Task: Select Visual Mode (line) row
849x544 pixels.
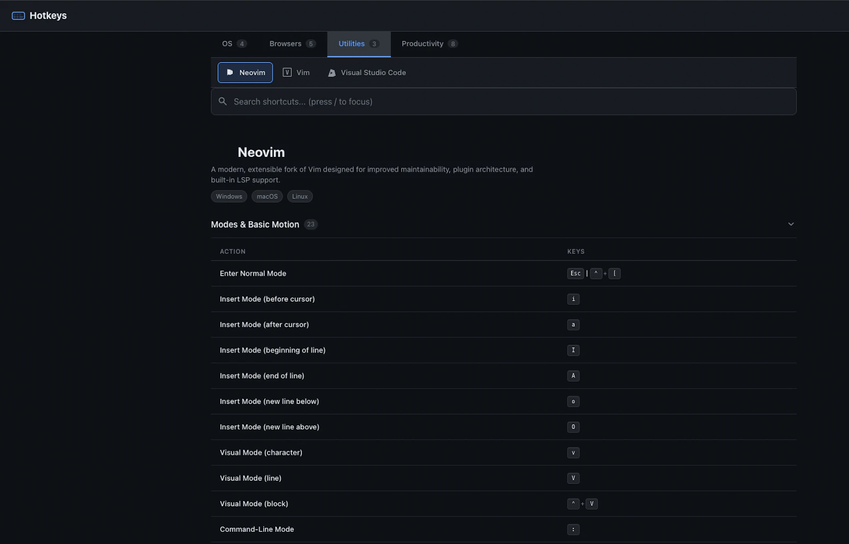Action: tap(504, 478)
